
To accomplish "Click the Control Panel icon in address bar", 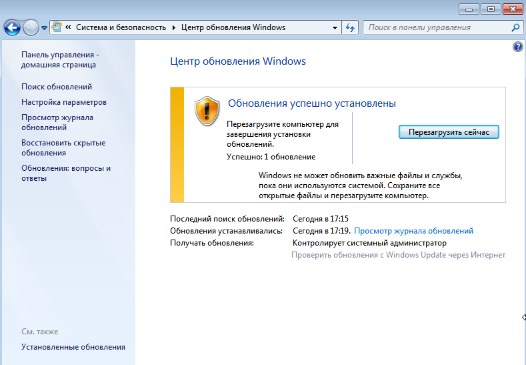I will [x=57, y=27].
